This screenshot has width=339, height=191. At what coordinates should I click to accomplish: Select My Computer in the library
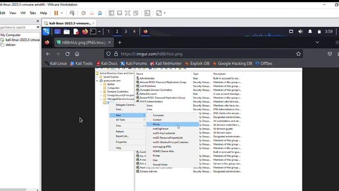11,35
